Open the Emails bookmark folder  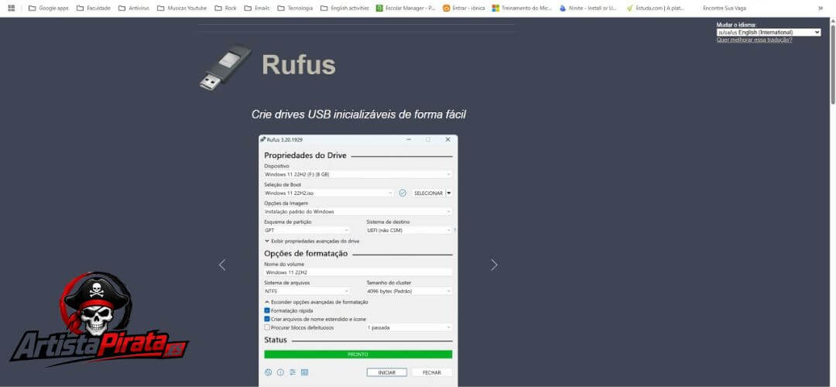257,8
